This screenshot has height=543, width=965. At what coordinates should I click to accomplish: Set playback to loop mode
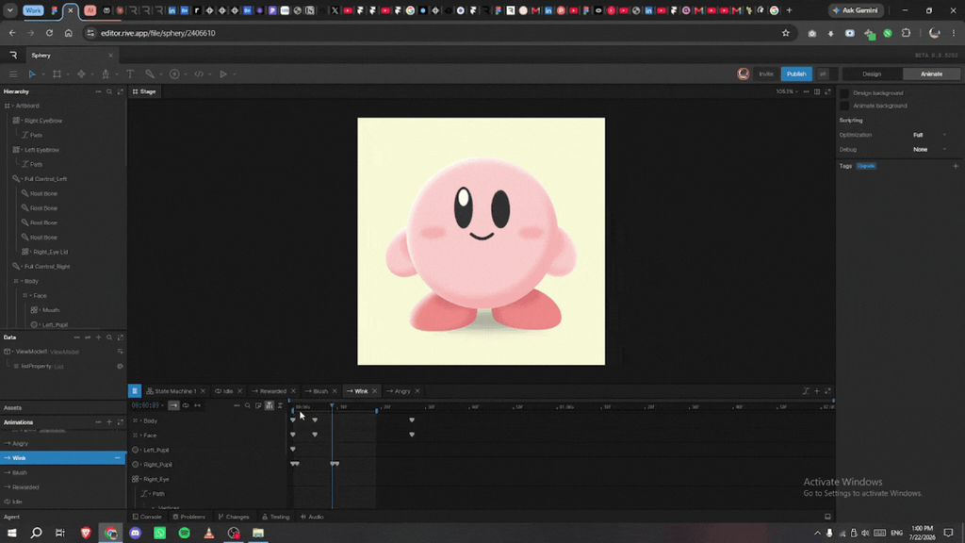[186, 405]
